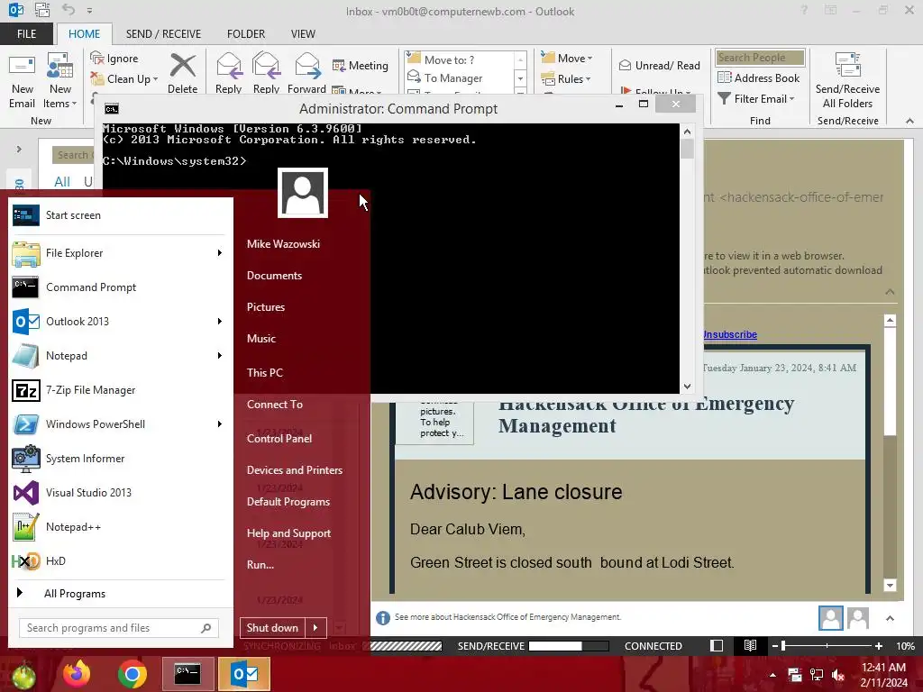Expand Outlook 2013 jump list arrow
Image resolution: width=923 pixels, height=692 pixels.
220,322
